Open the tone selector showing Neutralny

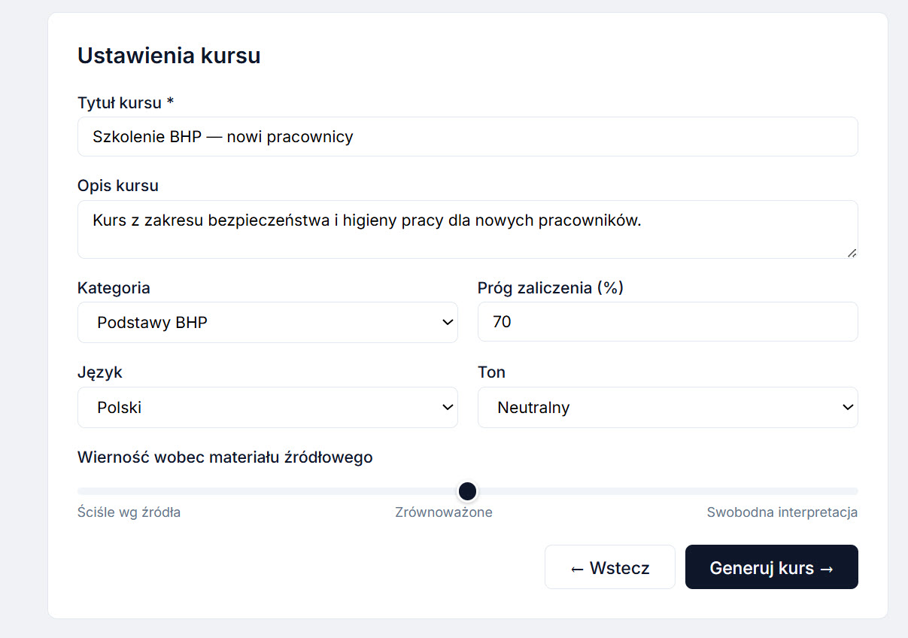click(668, 407)
